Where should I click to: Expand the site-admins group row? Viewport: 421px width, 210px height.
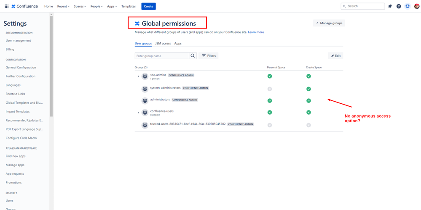click(138, 76)
